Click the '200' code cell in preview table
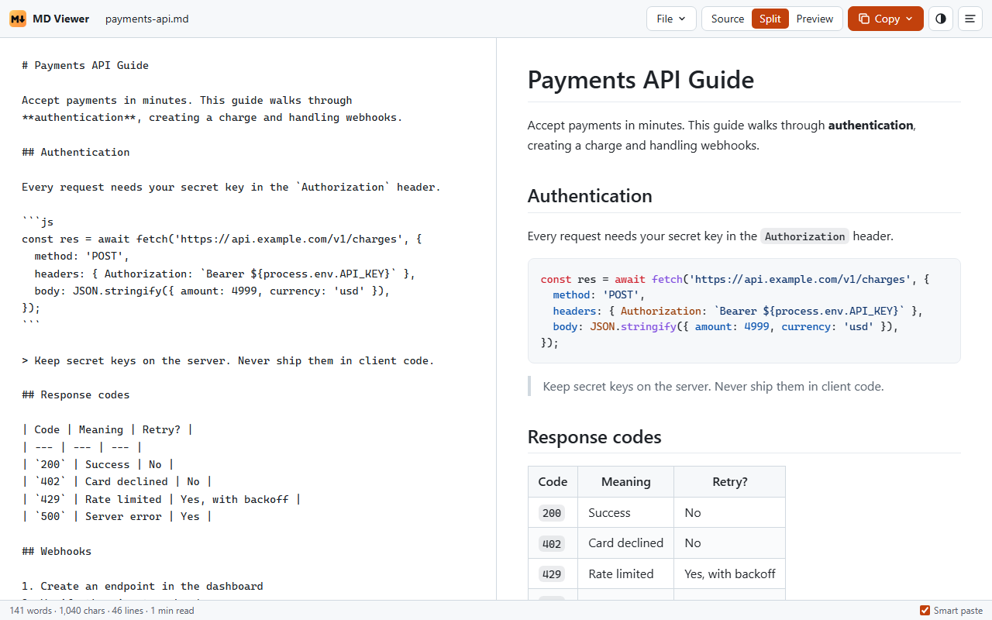This screenshot has width=992, height=620. [x=552, y=513]
